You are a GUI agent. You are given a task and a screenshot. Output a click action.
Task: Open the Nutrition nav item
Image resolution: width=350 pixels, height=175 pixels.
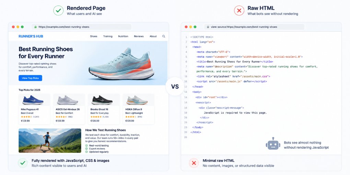tap(123, 36)
